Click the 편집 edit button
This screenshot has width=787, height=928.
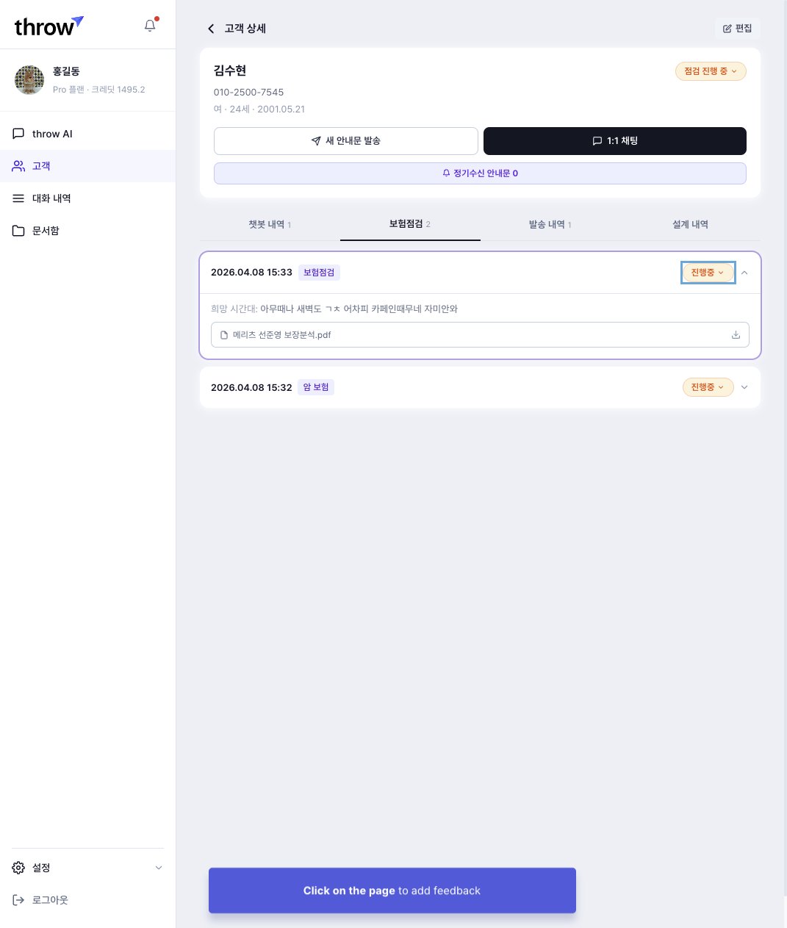coord(737,29)
